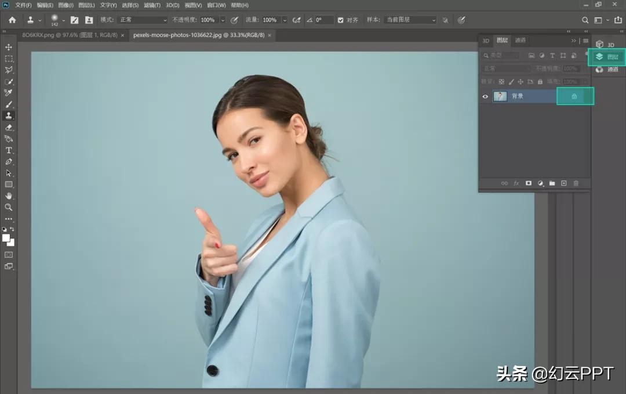This screenshot has width=626, height=394.
Task: Click the 图层 button in collapsed dock
Action: click(x=607, y=57)
